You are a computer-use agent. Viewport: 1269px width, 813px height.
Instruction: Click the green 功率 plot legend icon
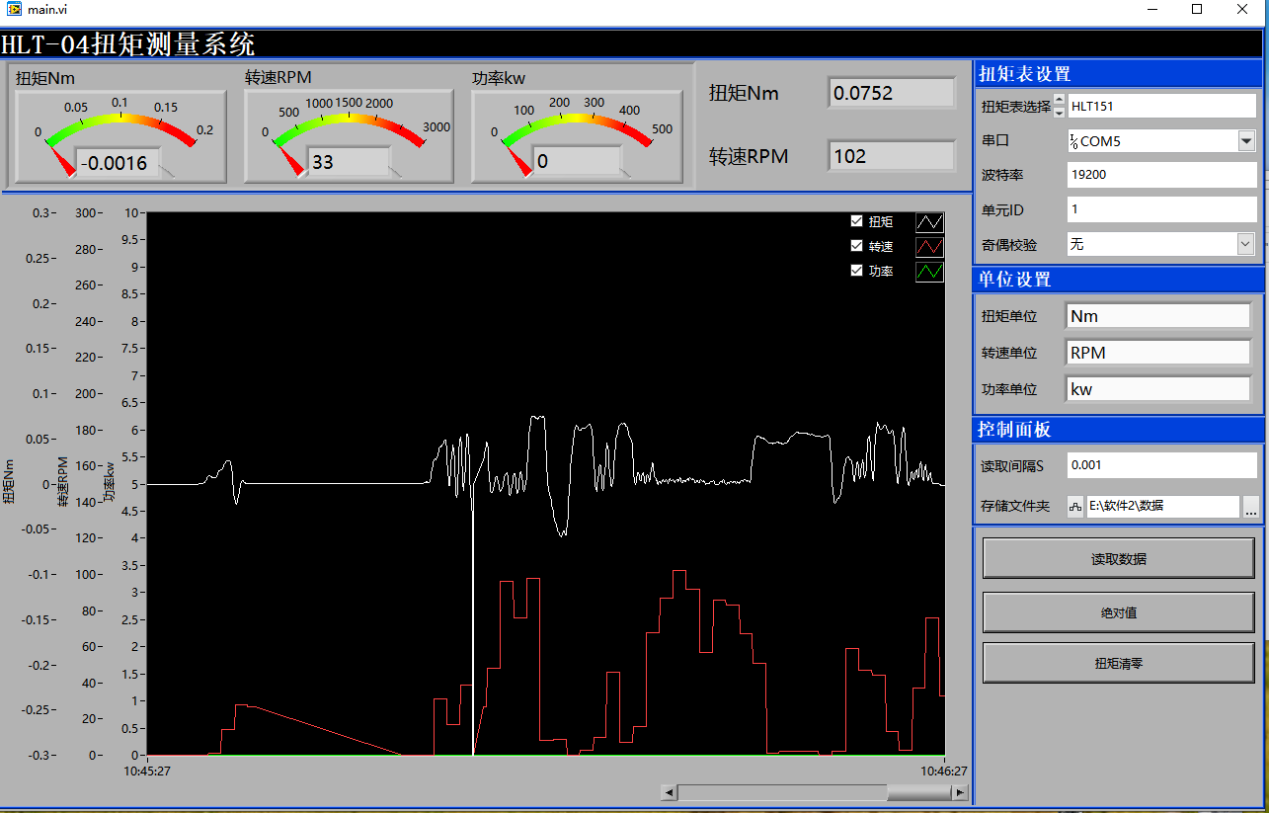pos(929,272)
